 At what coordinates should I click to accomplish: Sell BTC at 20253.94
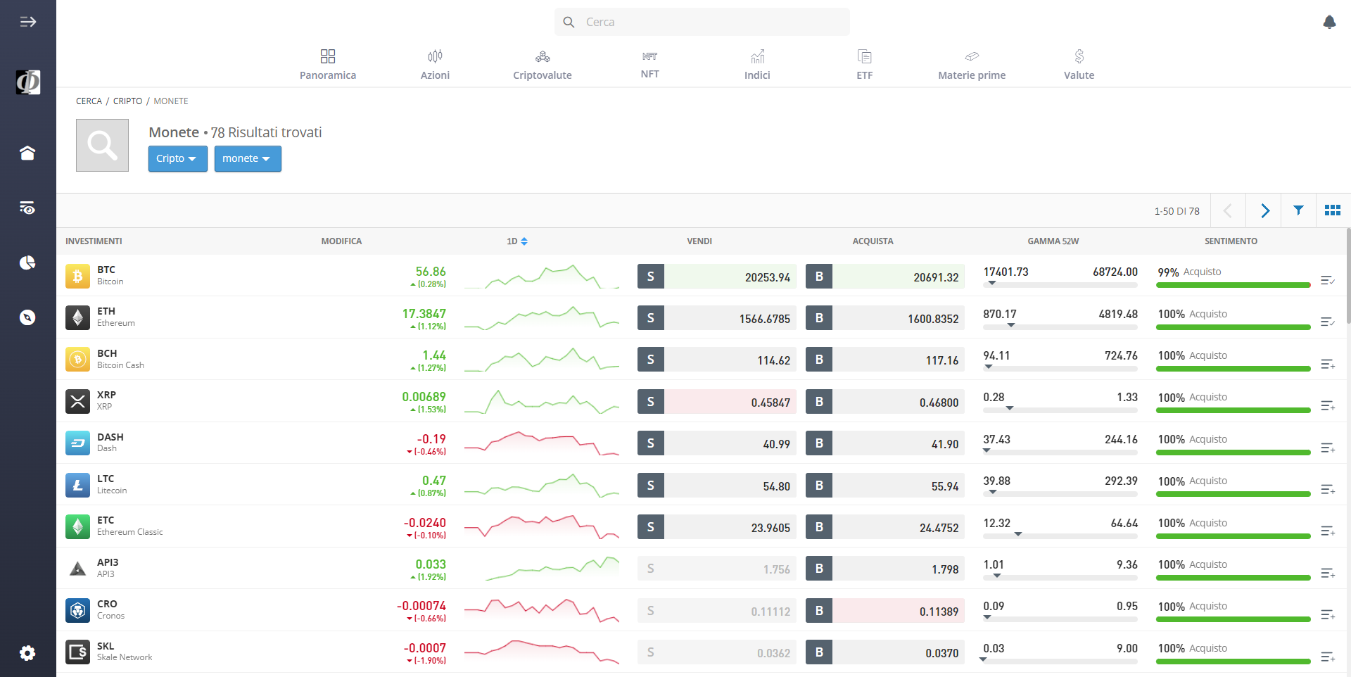tap(717, 277)
